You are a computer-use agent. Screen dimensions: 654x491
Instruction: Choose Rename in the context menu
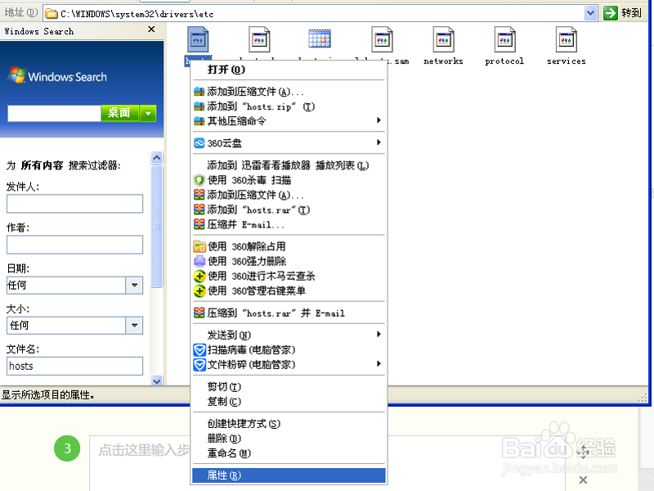289,453
